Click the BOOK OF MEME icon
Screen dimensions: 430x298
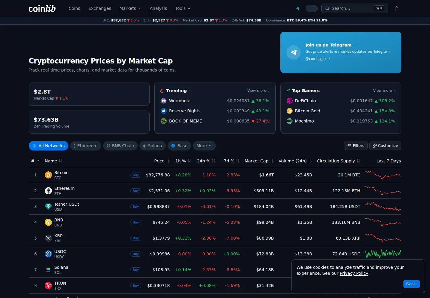coord(164,121)
